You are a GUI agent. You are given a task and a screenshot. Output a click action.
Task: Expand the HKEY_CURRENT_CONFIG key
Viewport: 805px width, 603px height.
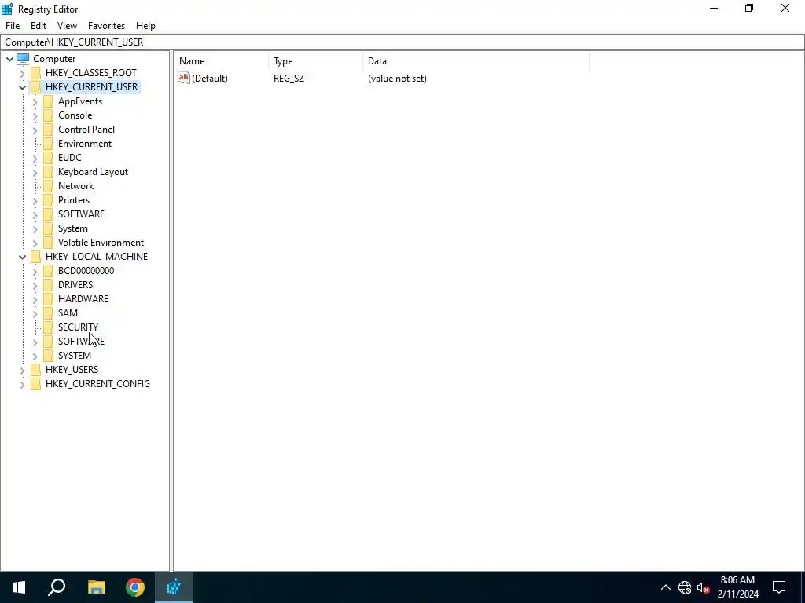22,384
